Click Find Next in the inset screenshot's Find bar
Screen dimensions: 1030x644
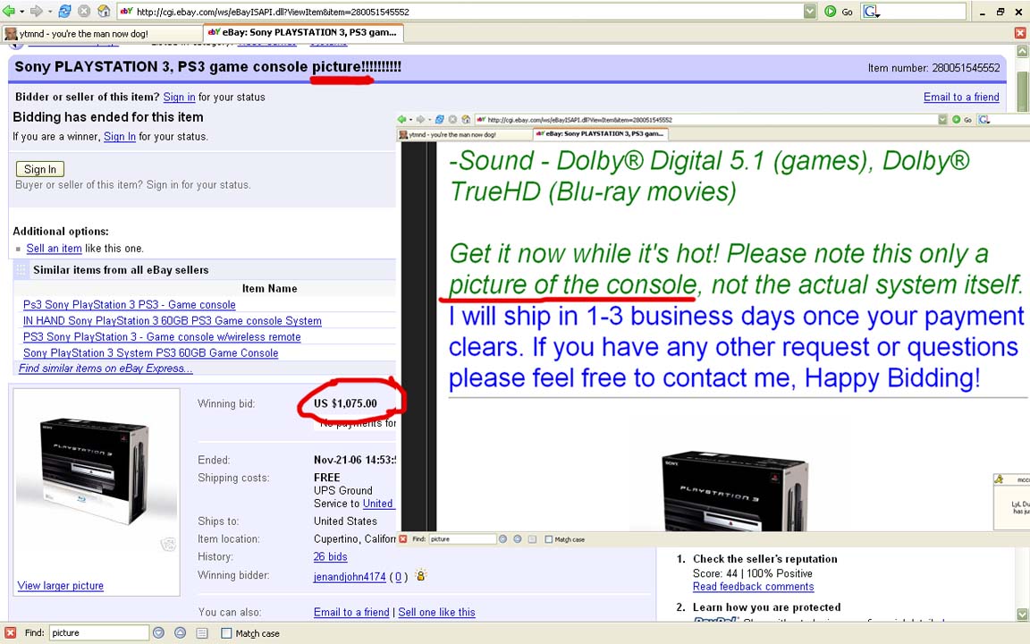point(502,539)
